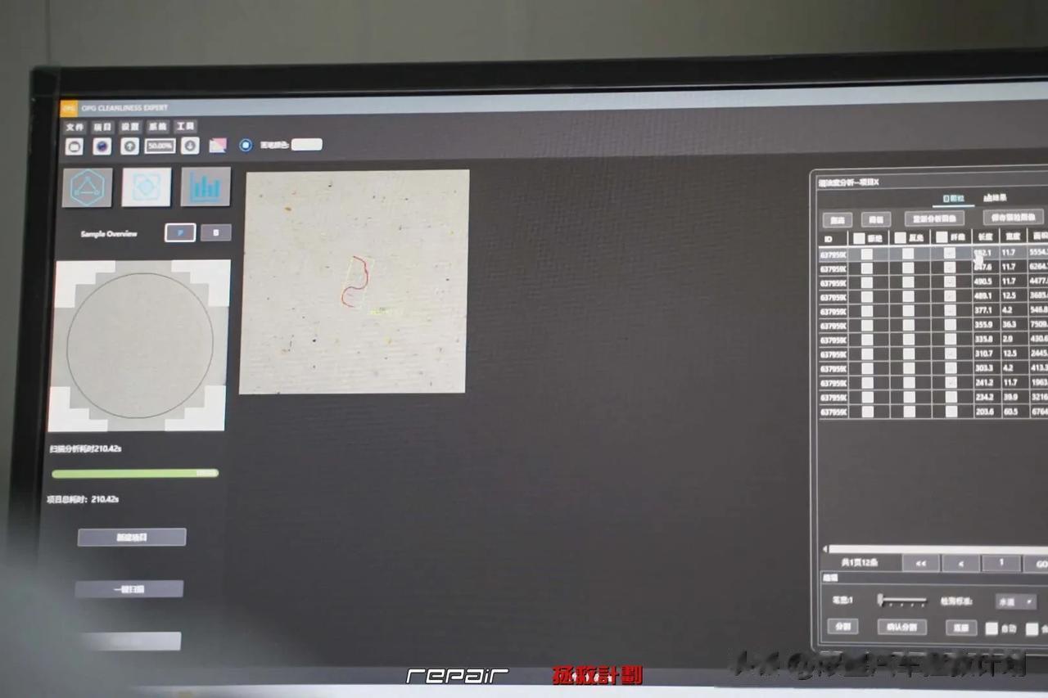Click the 确认分割 button
Viewport: 1048px width, 698px height.
901,628
